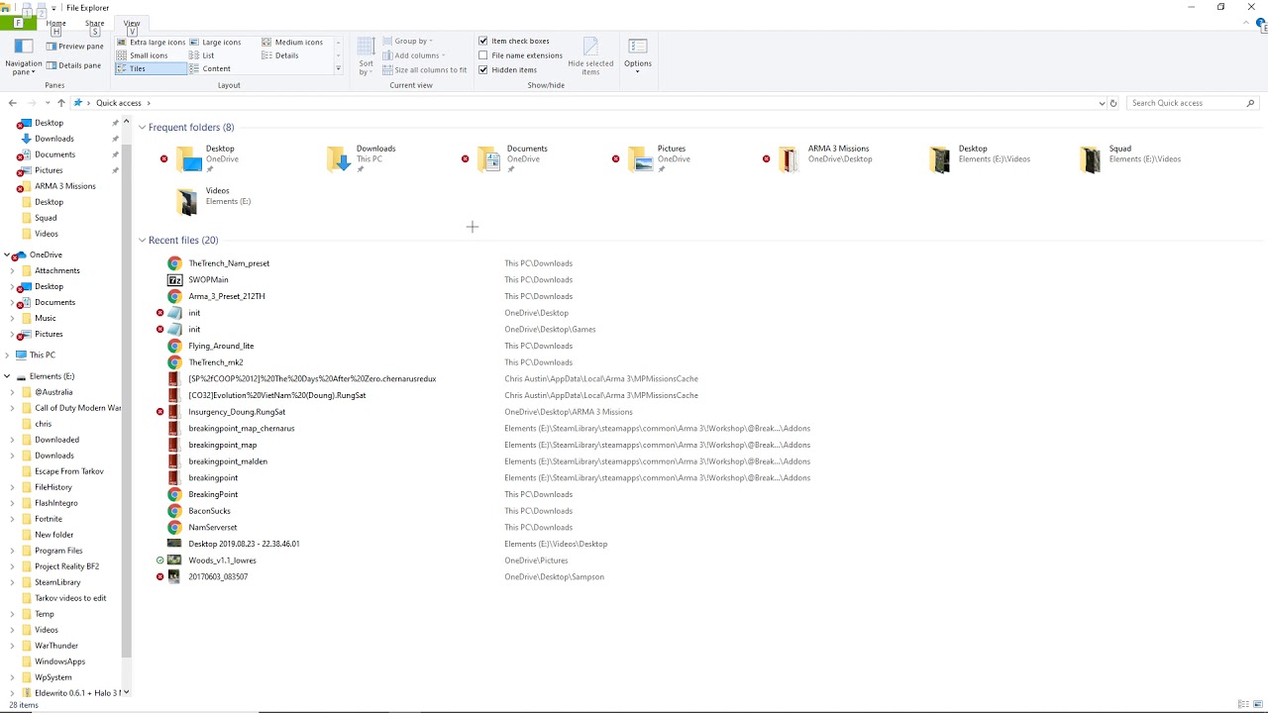Open the SWOPMain 7z archive file

(208, 280)
